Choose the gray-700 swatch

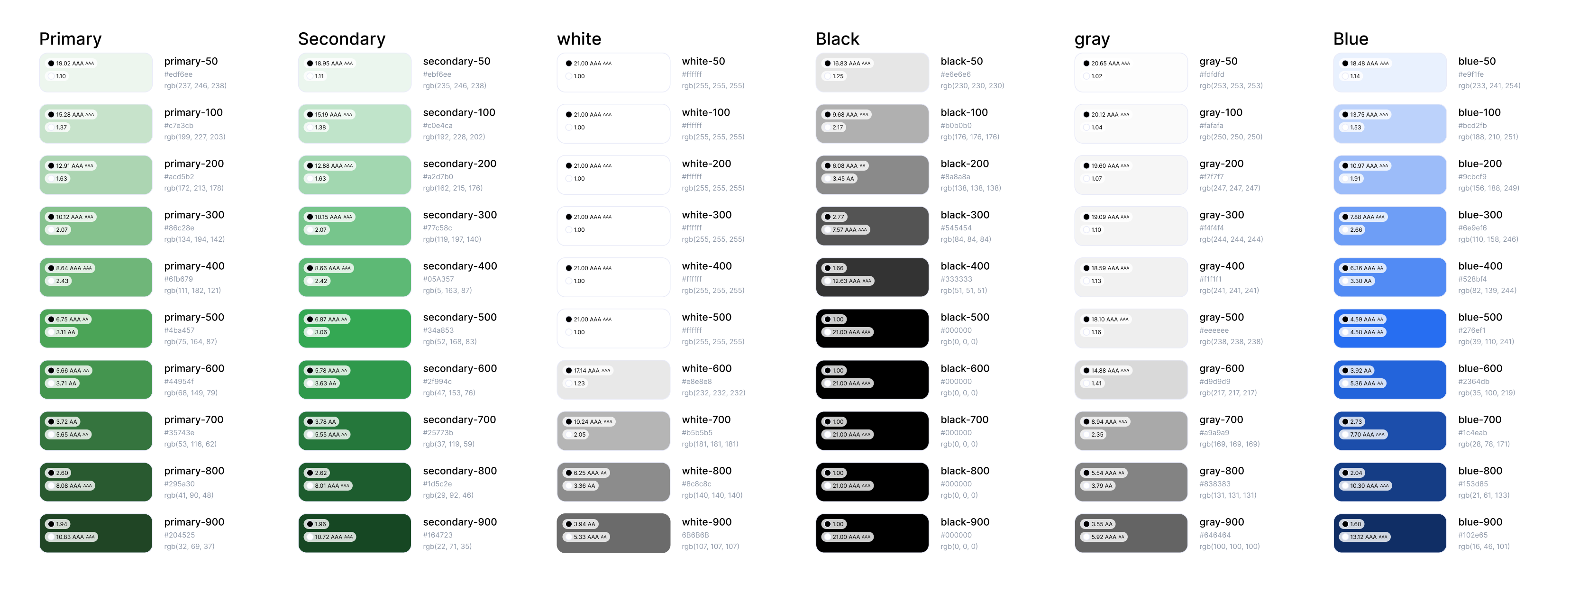[1152, 431]
